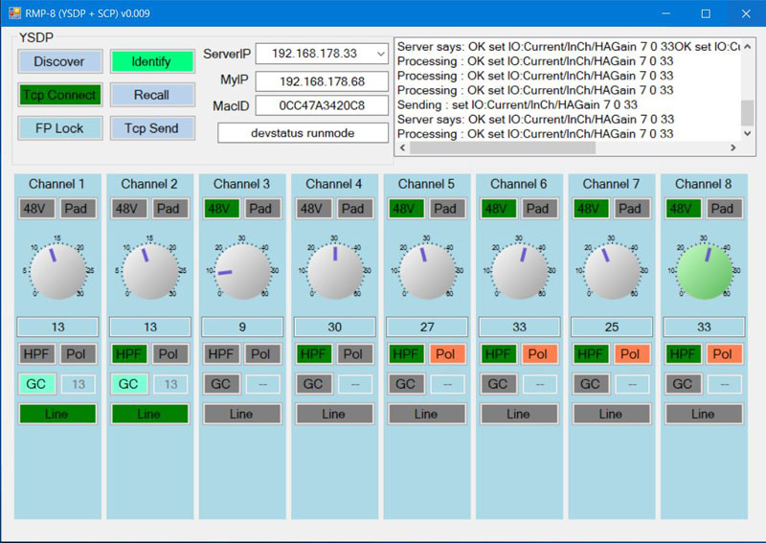Enable GC on Channel 6
The width and height of the screenshot is (766, 543).
[499, 384]
